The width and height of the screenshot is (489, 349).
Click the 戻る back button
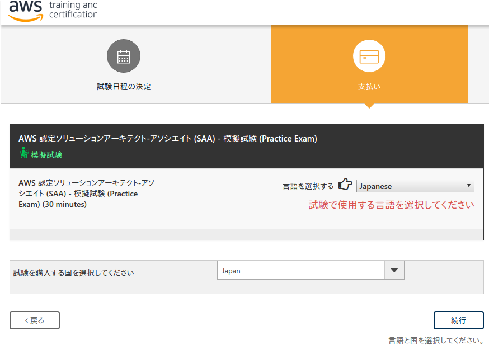(35, 320)
